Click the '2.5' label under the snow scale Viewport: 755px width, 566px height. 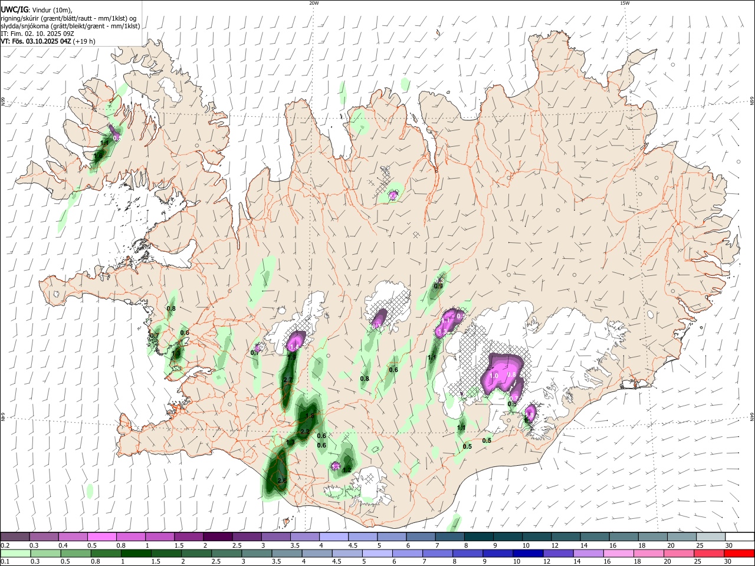coord(237,545)
